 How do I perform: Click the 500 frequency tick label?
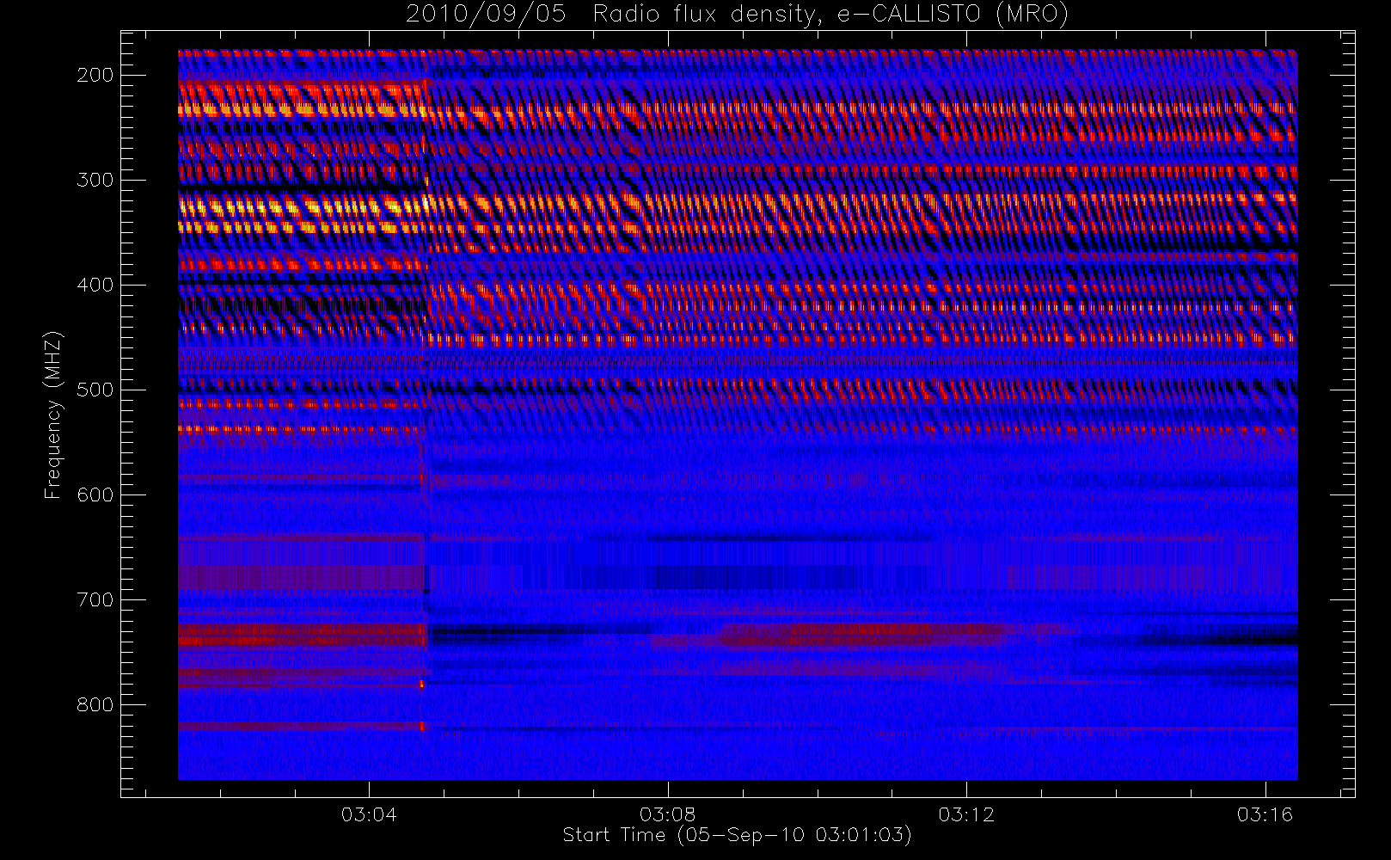pyautogui.click(x=95, y=390)
